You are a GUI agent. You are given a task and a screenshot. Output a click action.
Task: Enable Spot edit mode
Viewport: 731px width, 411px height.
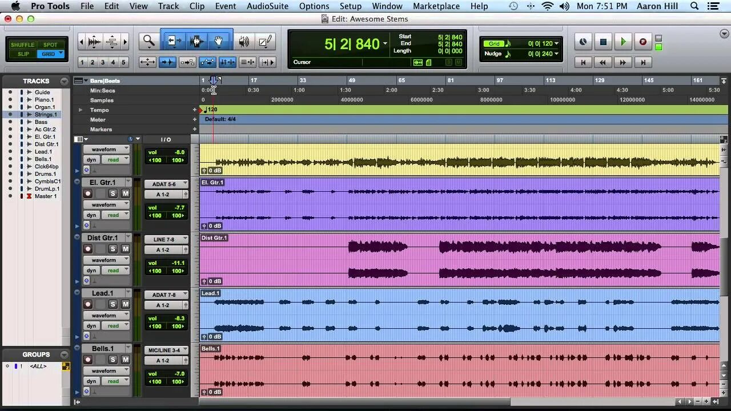50,45
